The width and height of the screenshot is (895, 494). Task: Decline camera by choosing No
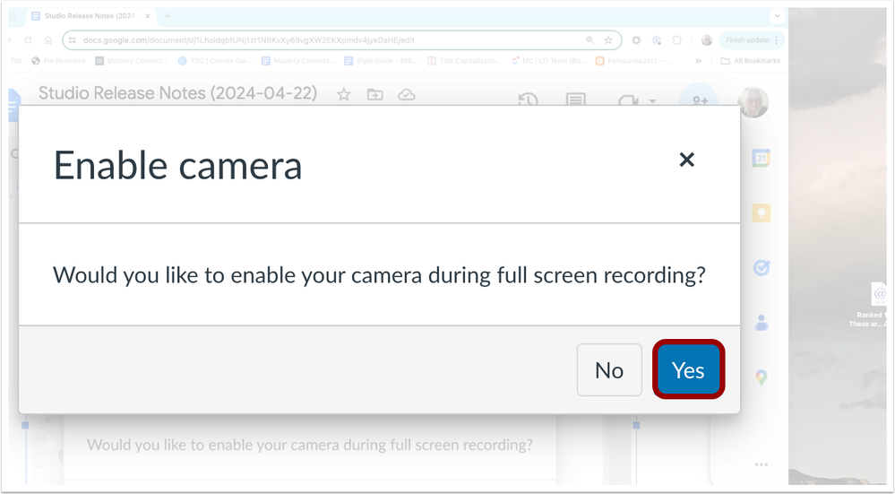[609, 369]
